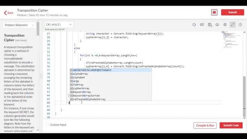Select refreshedAlphabetArray autocomplete entry
Viewport: 247px width, 139px height.
[x=111, y=99]
